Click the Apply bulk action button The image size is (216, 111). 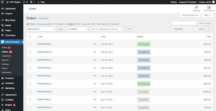(x=61, y=29)
